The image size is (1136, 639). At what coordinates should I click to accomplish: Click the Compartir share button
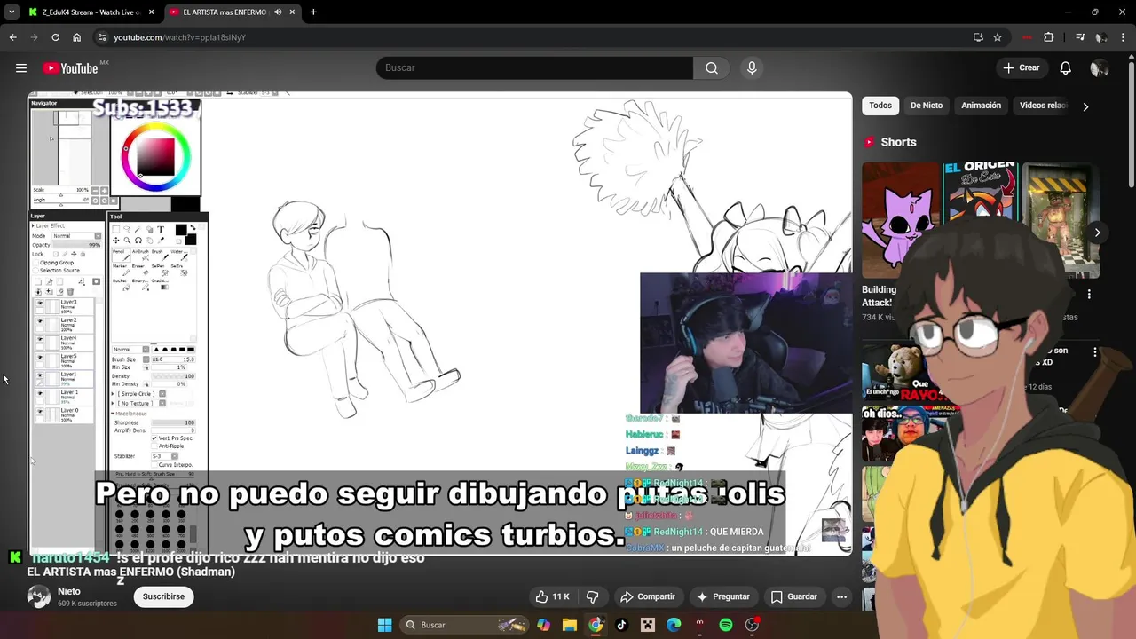click(x=648, y=596)
